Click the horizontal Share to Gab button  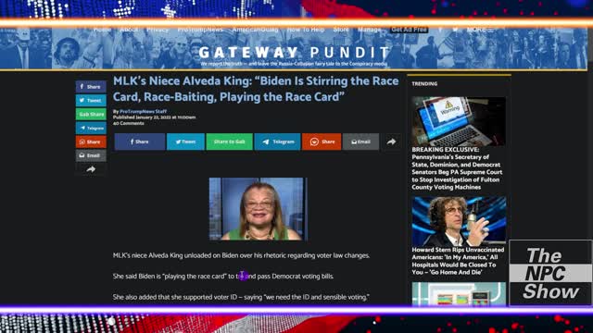229,142
